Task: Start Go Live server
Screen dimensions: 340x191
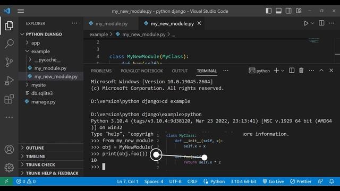Action: click(x=273, y=181)
